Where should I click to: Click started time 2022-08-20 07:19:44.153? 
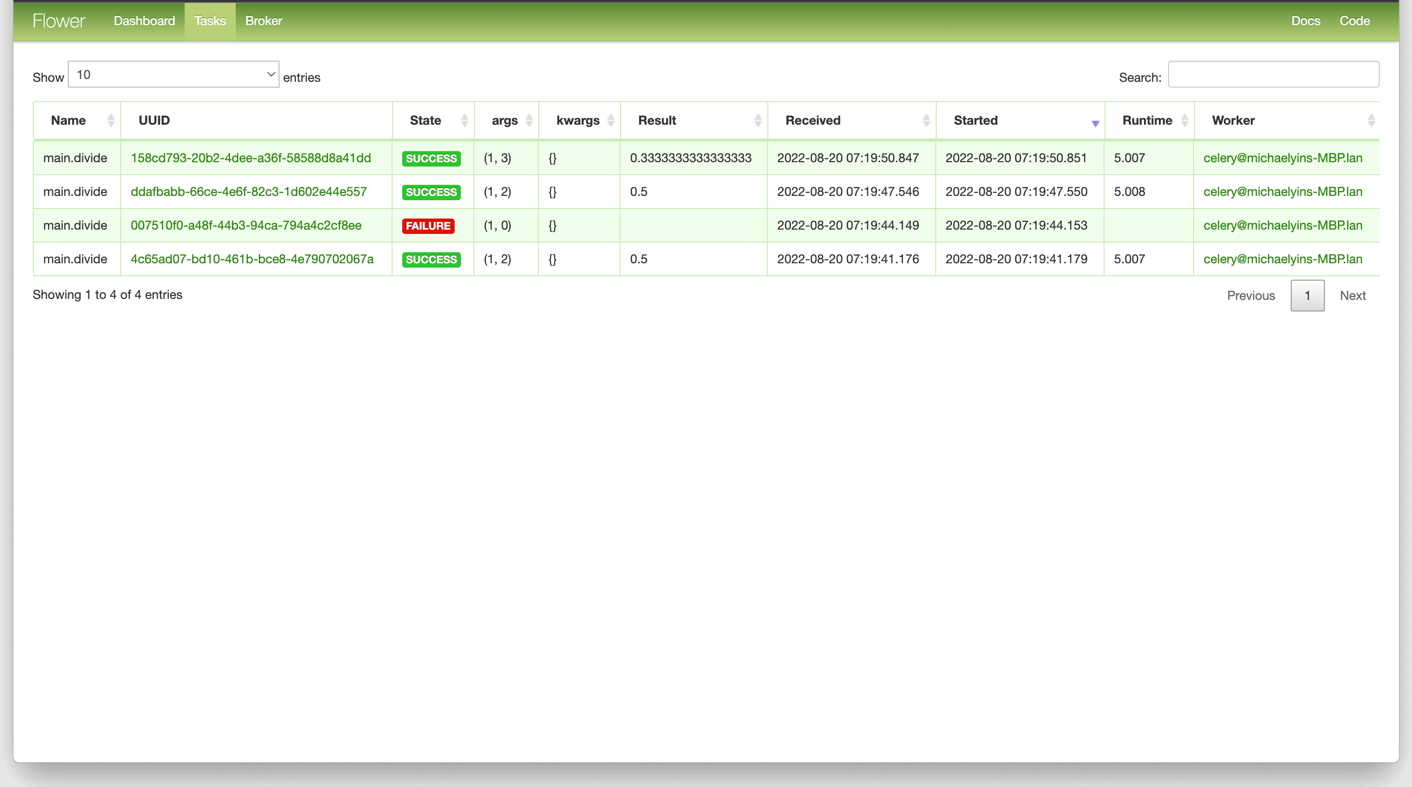pos(1016,225)
